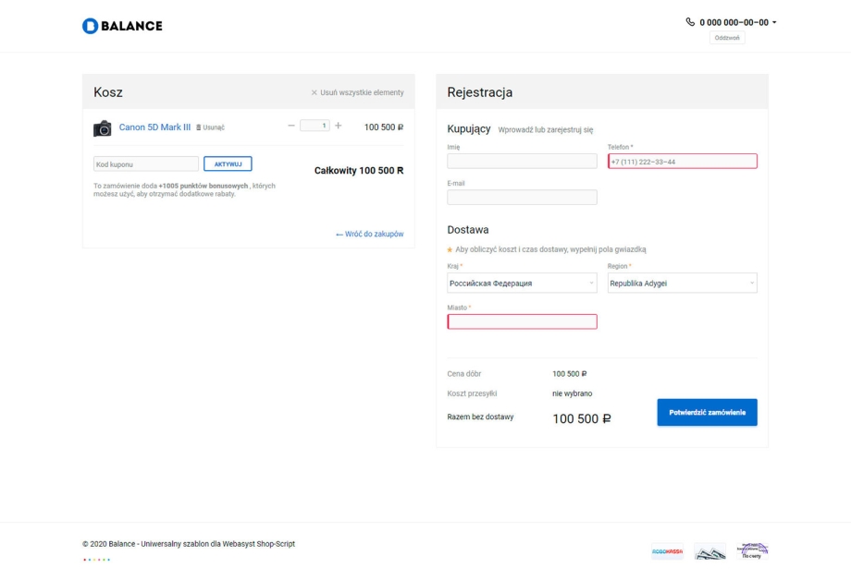
Task: Click the Robokassa payment icon
Action: (x=667, y=551)
